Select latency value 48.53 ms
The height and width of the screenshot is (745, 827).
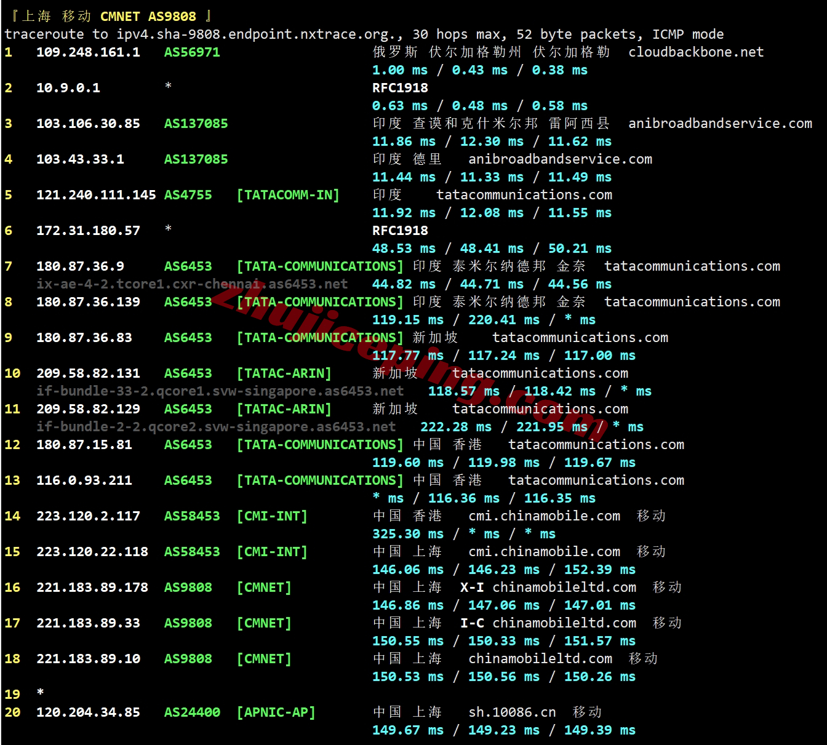point(404,249)
